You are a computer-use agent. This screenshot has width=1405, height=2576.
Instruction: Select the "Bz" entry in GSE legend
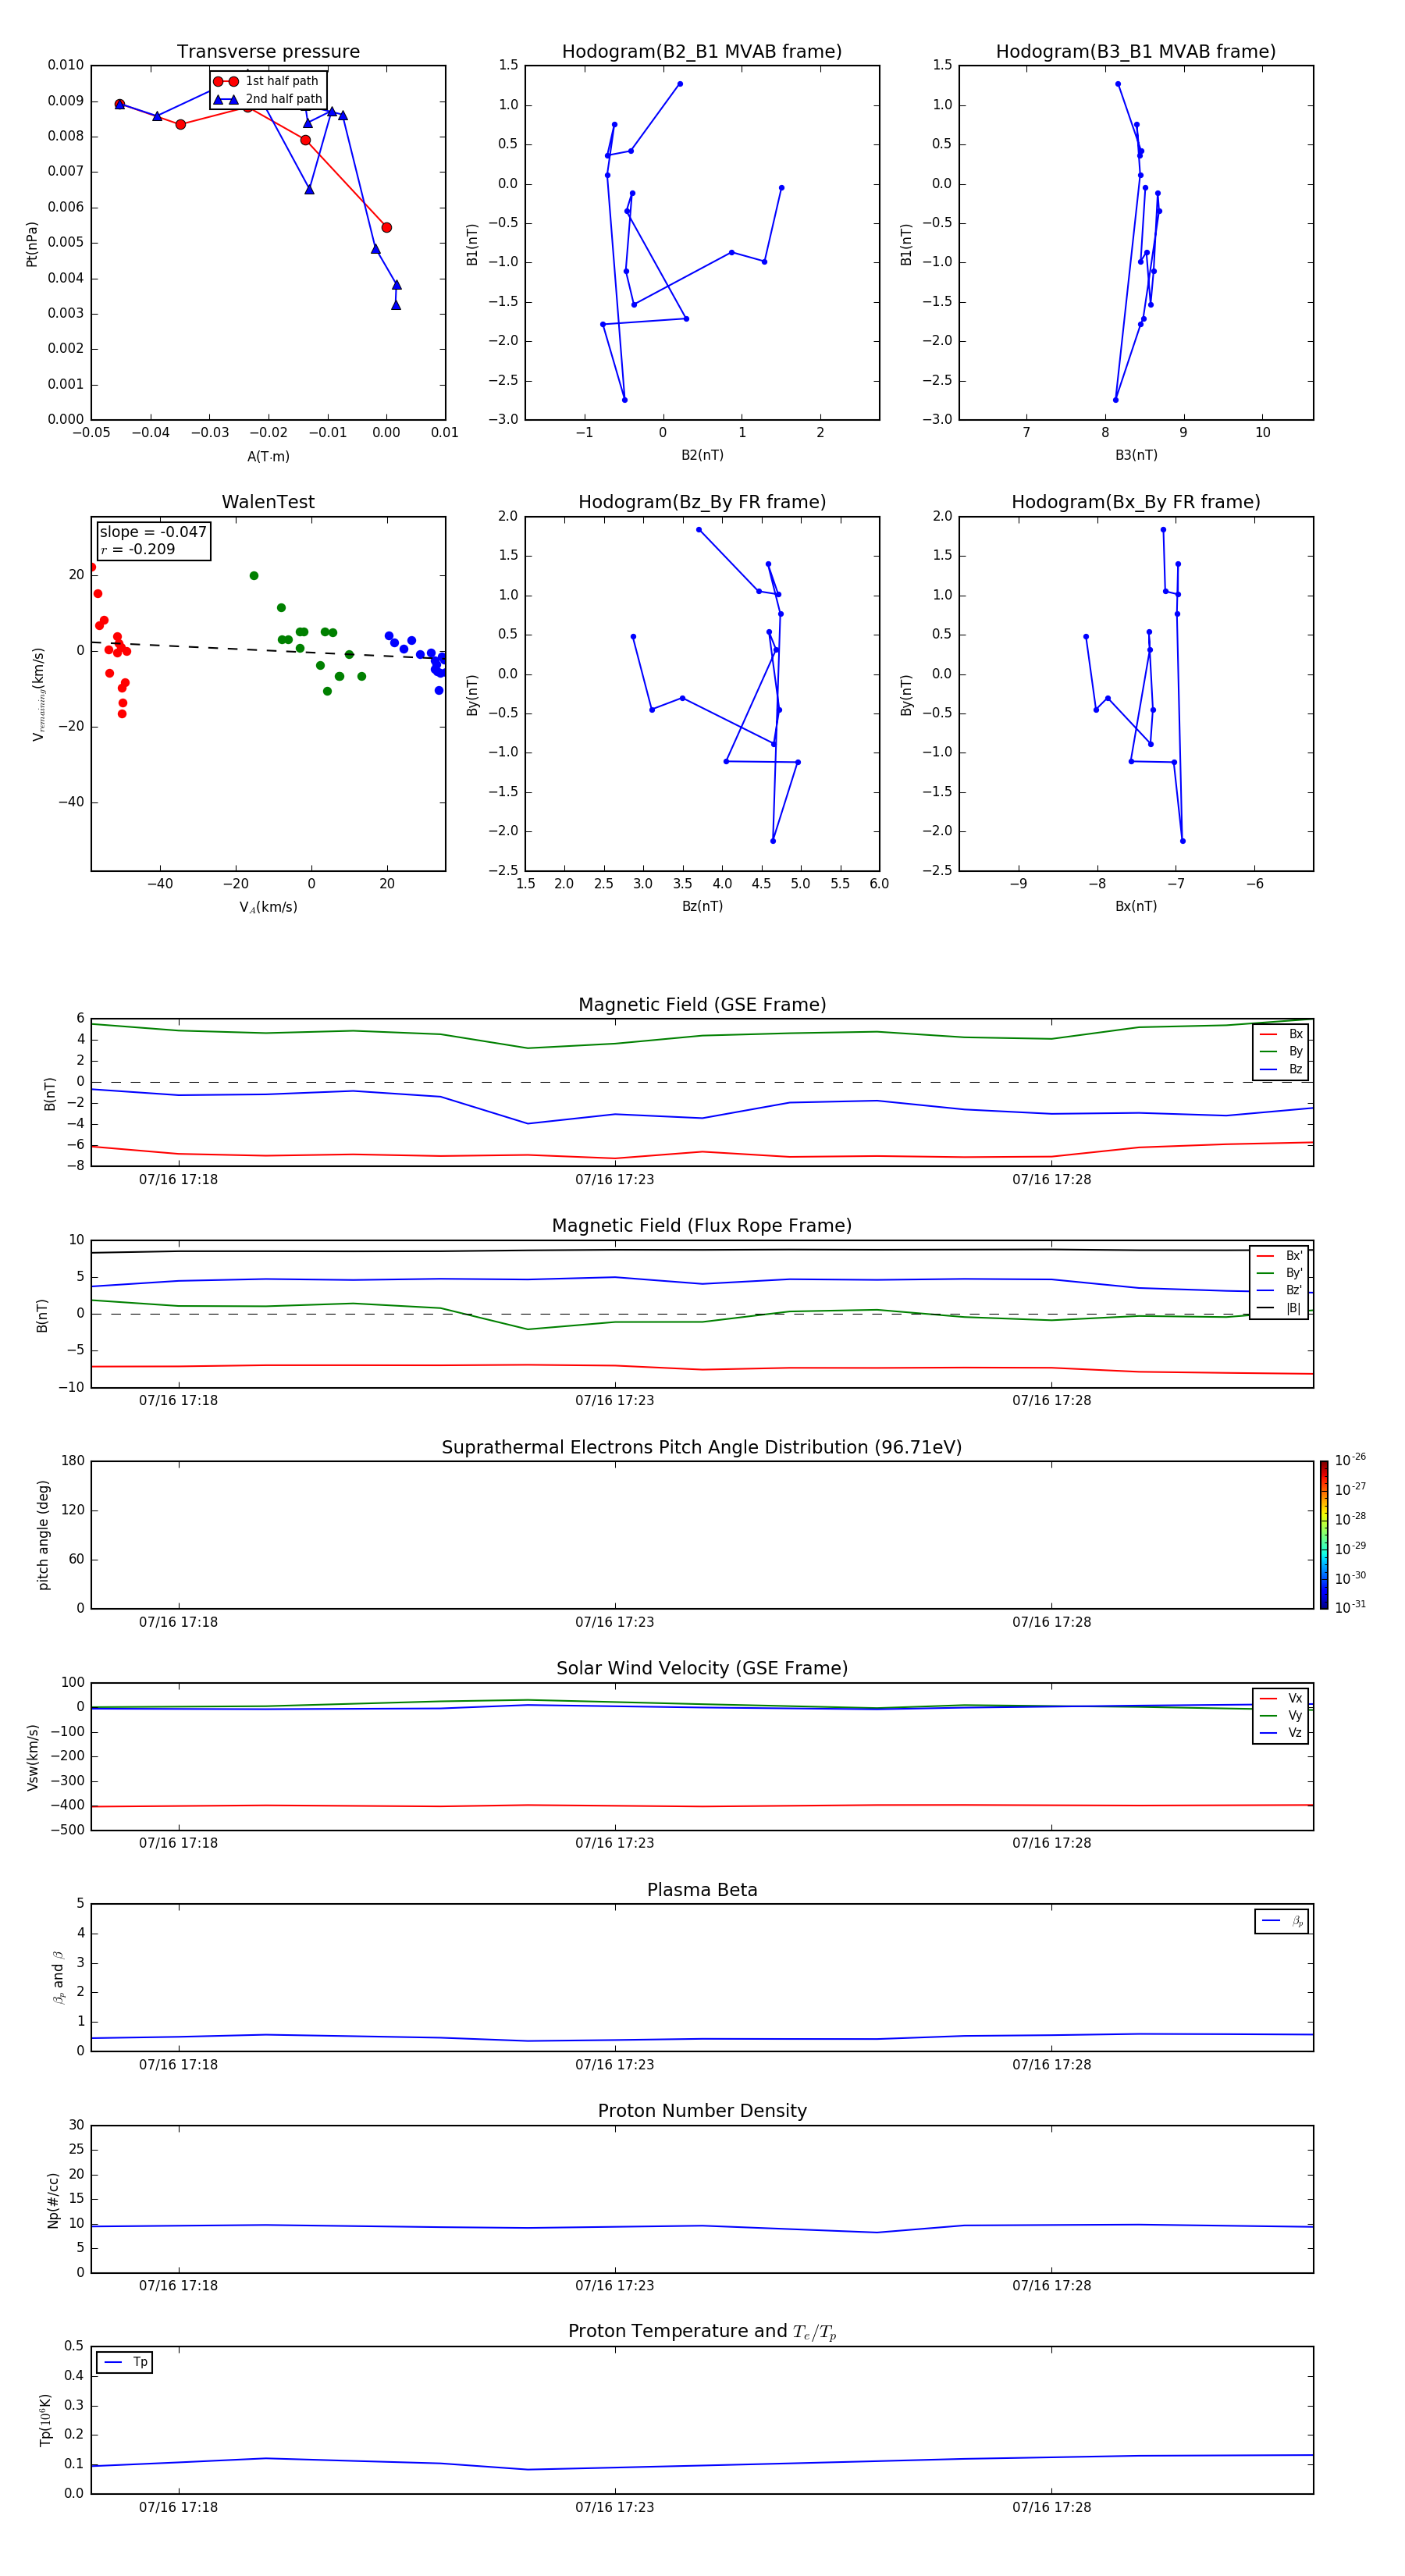(1281, 1069)
